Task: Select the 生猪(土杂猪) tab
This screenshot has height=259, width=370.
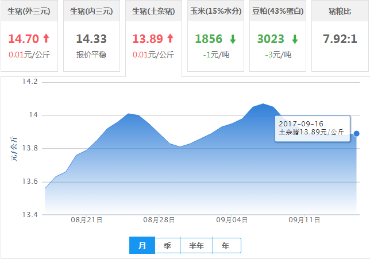Action: pos(153,11)
